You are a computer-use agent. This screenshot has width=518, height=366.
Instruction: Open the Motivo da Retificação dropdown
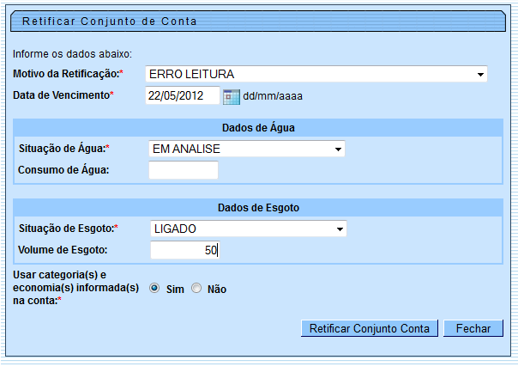[316, 74]
